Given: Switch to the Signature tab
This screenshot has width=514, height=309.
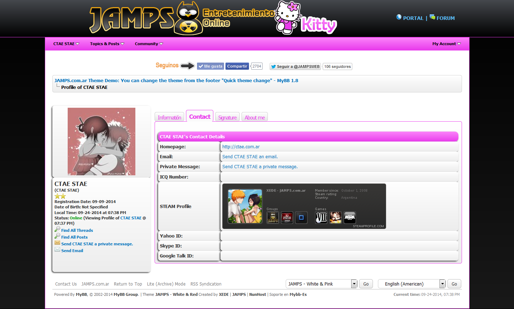Looking at the screenshot, I should [x=227, y=117].
